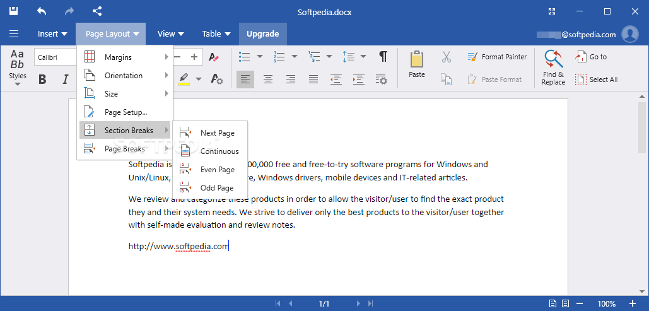Insert Odd Page section break

[x=210, y=187]
